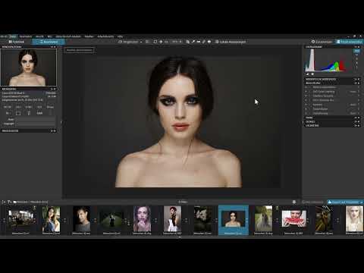The image size is (364, 273).
Task: Show the red histogram channel
Action: [356, 55]
